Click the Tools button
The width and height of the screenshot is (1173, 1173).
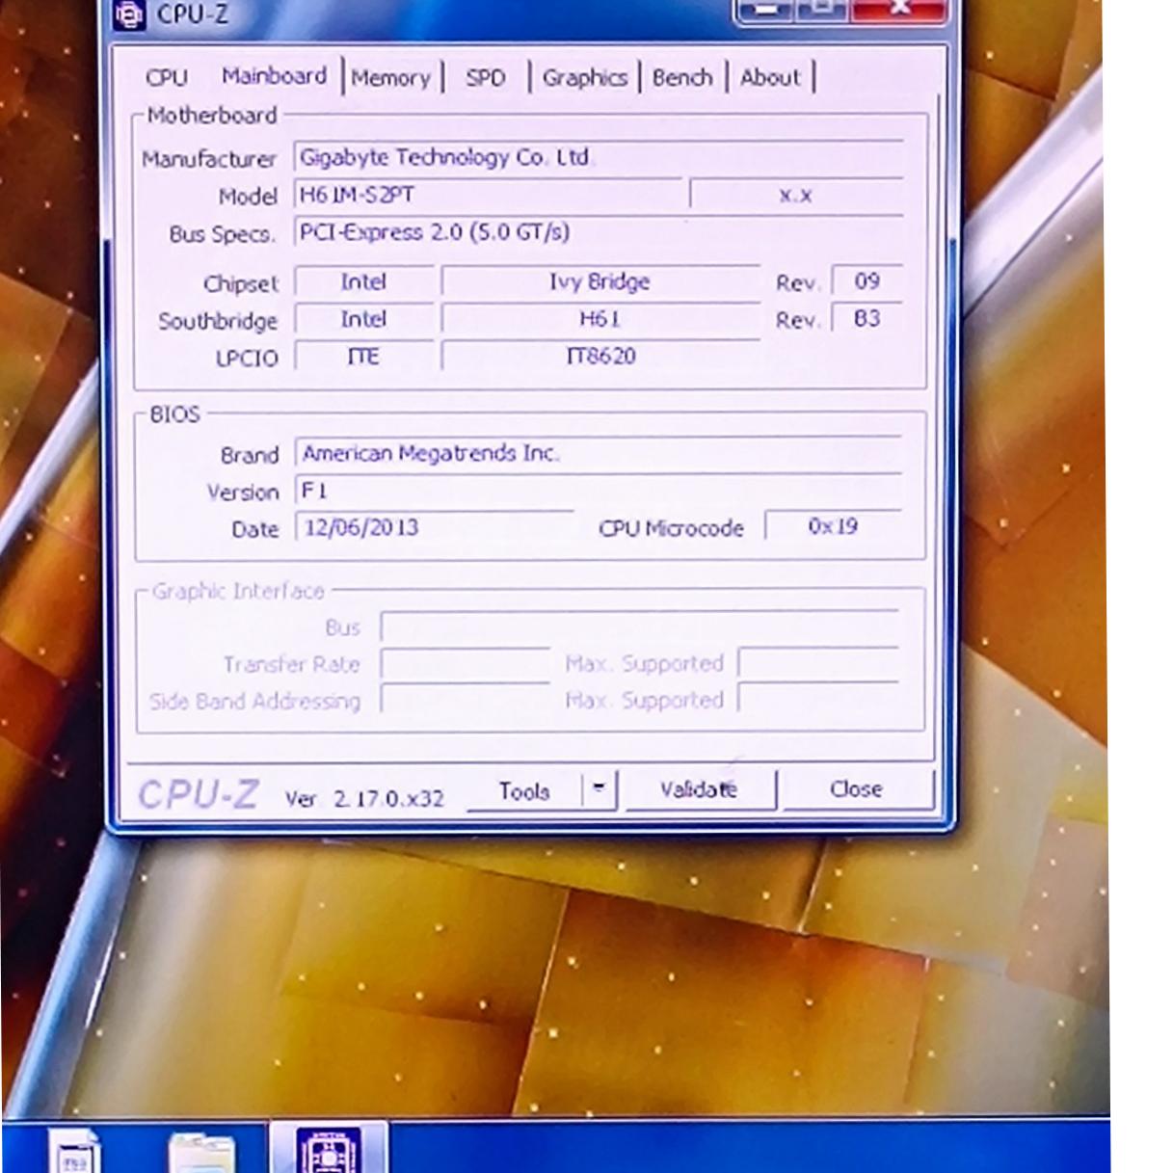click(x=523, y=791)
